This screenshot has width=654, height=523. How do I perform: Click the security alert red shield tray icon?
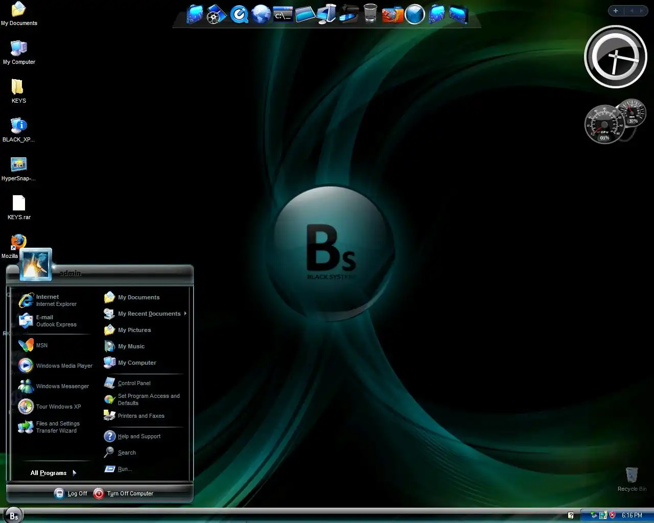click(x=612, y=515)
